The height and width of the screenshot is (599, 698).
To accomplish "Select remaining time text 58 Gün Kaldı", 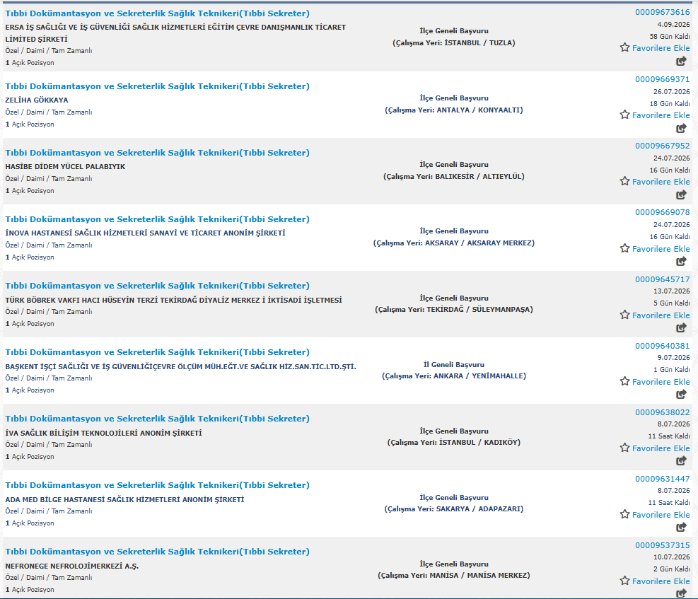I will click(x=670, y=37).
